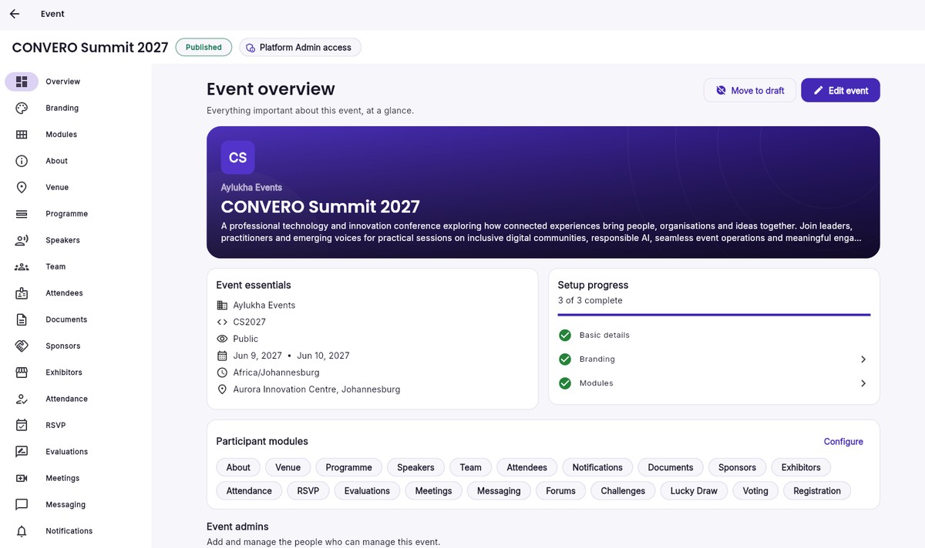Select Notifications in the sidebar menu
Image resolution: width=925 pixels, height=548 pixels.
(69, 531)
